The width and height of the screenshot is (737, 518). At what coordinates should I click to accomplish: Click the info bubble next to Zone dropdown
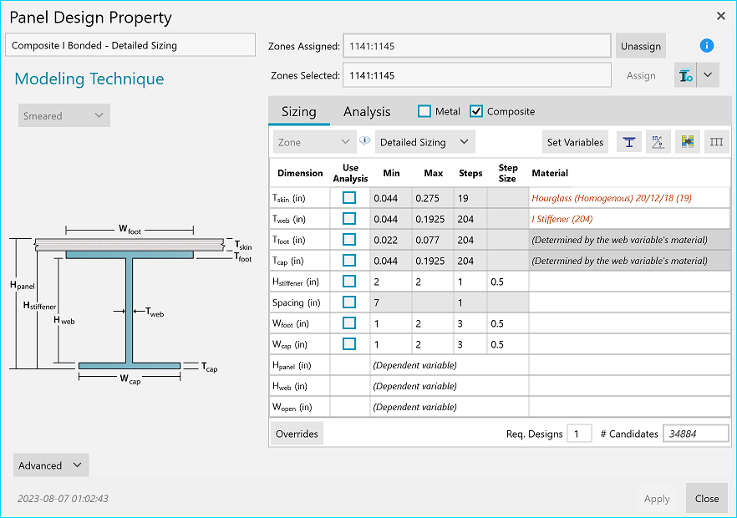[364, 140]
